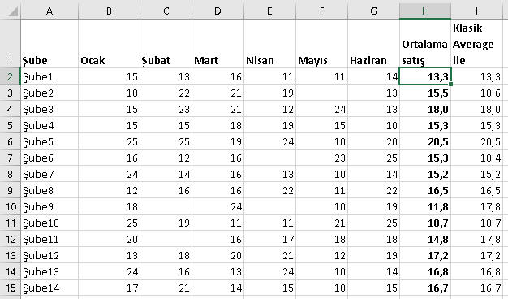The width and height of the screenshot is (508, 299).
Task: Select column A header
Action: pos(50,11)
